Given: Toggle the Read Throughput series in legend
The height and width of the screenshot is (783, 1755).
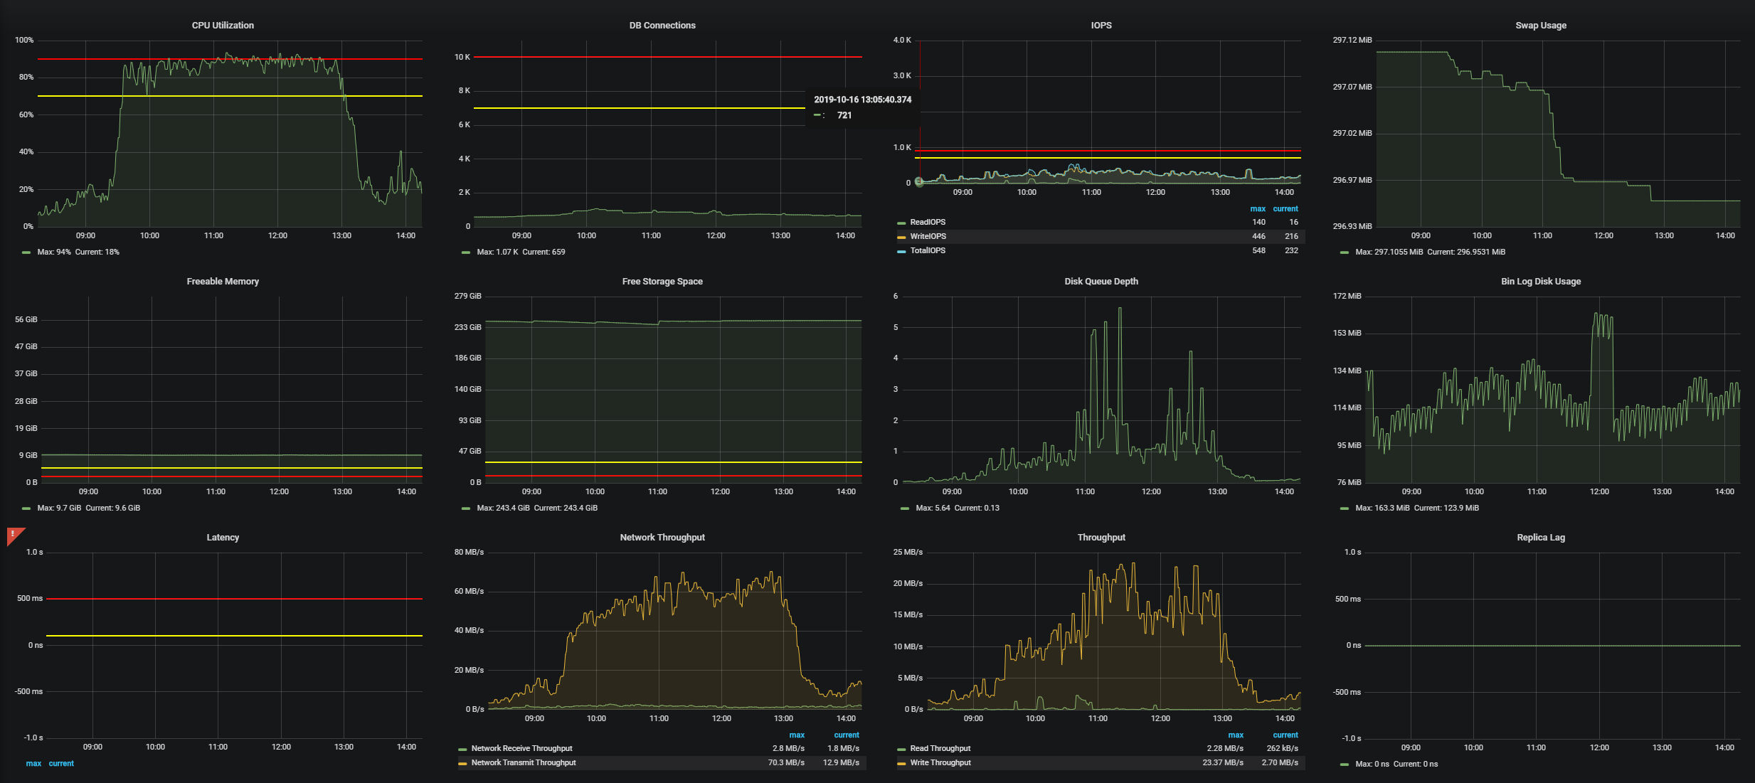Looking at the screenshot, I should [940, 748].
